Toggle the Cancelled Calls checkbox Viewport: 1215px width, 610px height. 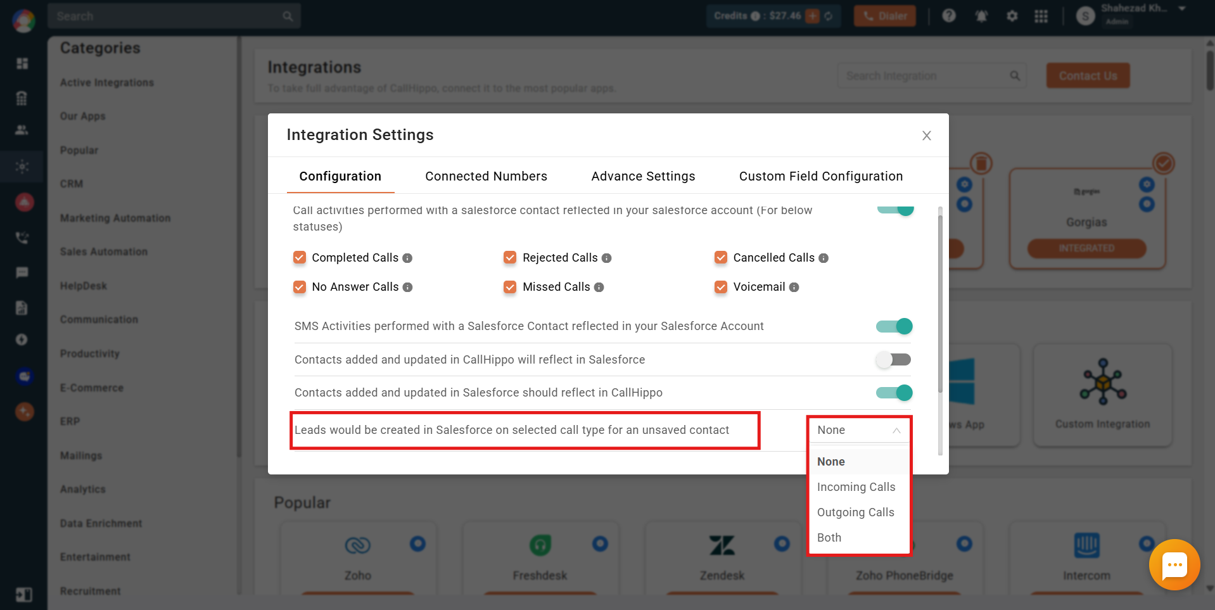click(721, 258)
